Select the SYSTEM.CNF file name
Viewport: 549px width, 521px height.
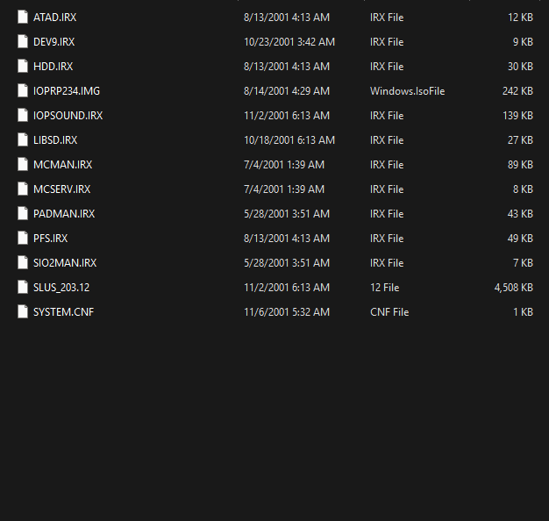[63, 311]
